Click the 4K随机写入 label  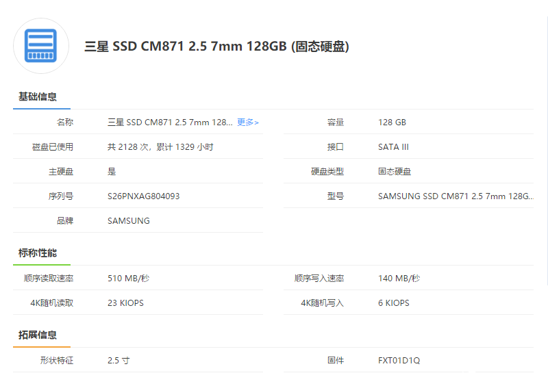click(322, 303)
